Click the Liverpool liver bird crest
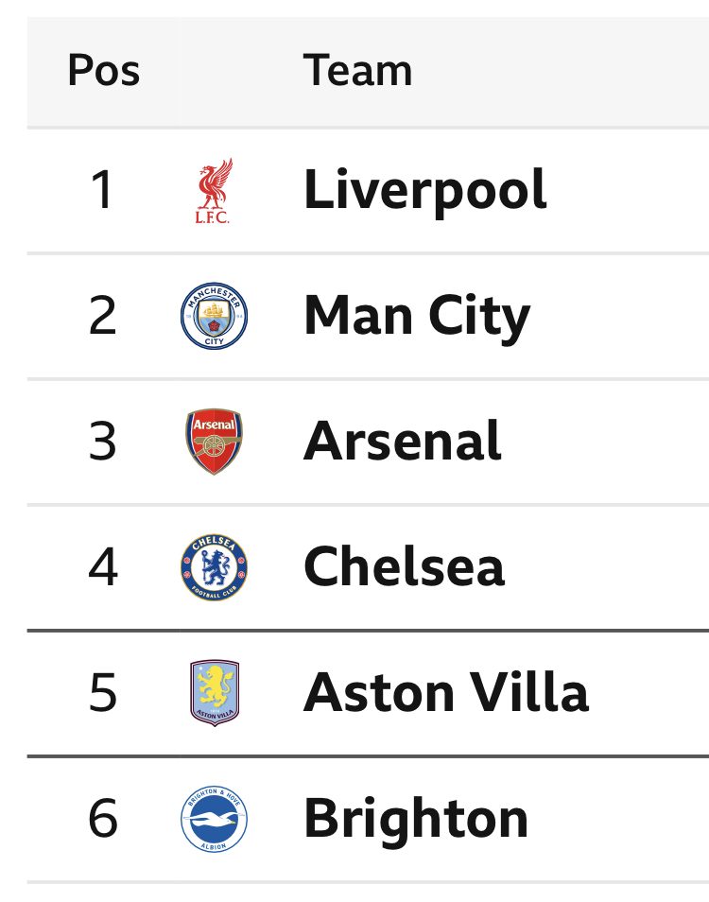This screenshot has height=902, width=709. point(214,190)
